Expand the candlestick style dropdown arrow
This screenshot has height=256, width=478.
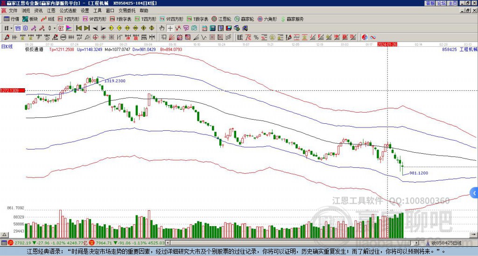55,28
